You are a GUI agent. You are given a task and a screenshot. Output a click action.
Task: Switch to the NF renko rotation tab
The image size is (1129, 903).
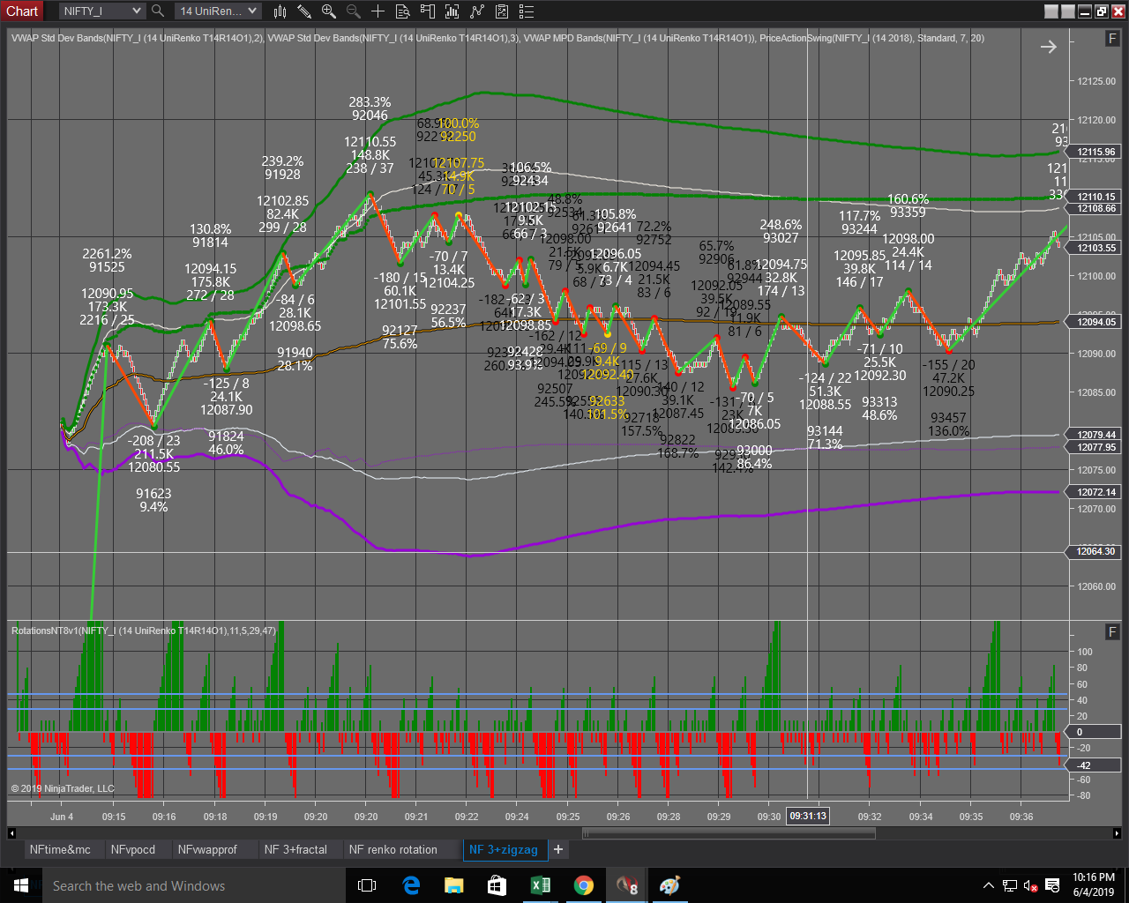click(x=393, y=850)
